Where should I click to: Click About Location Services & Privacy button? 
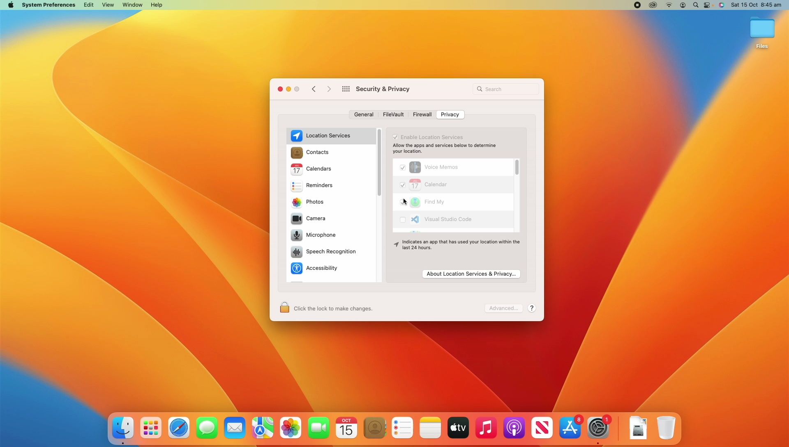pyautogui.click(x=471, y=274)
